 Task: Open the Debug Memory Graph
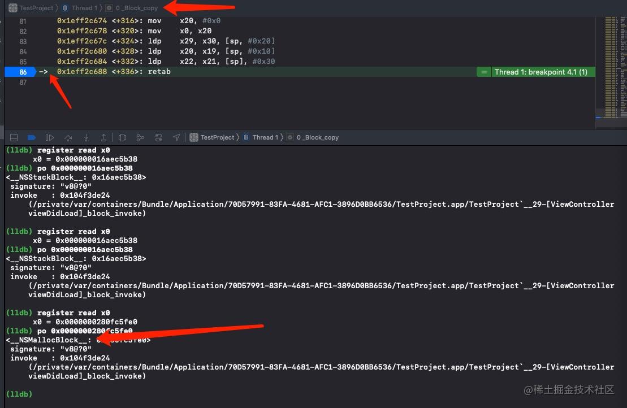tap(140, 137)
